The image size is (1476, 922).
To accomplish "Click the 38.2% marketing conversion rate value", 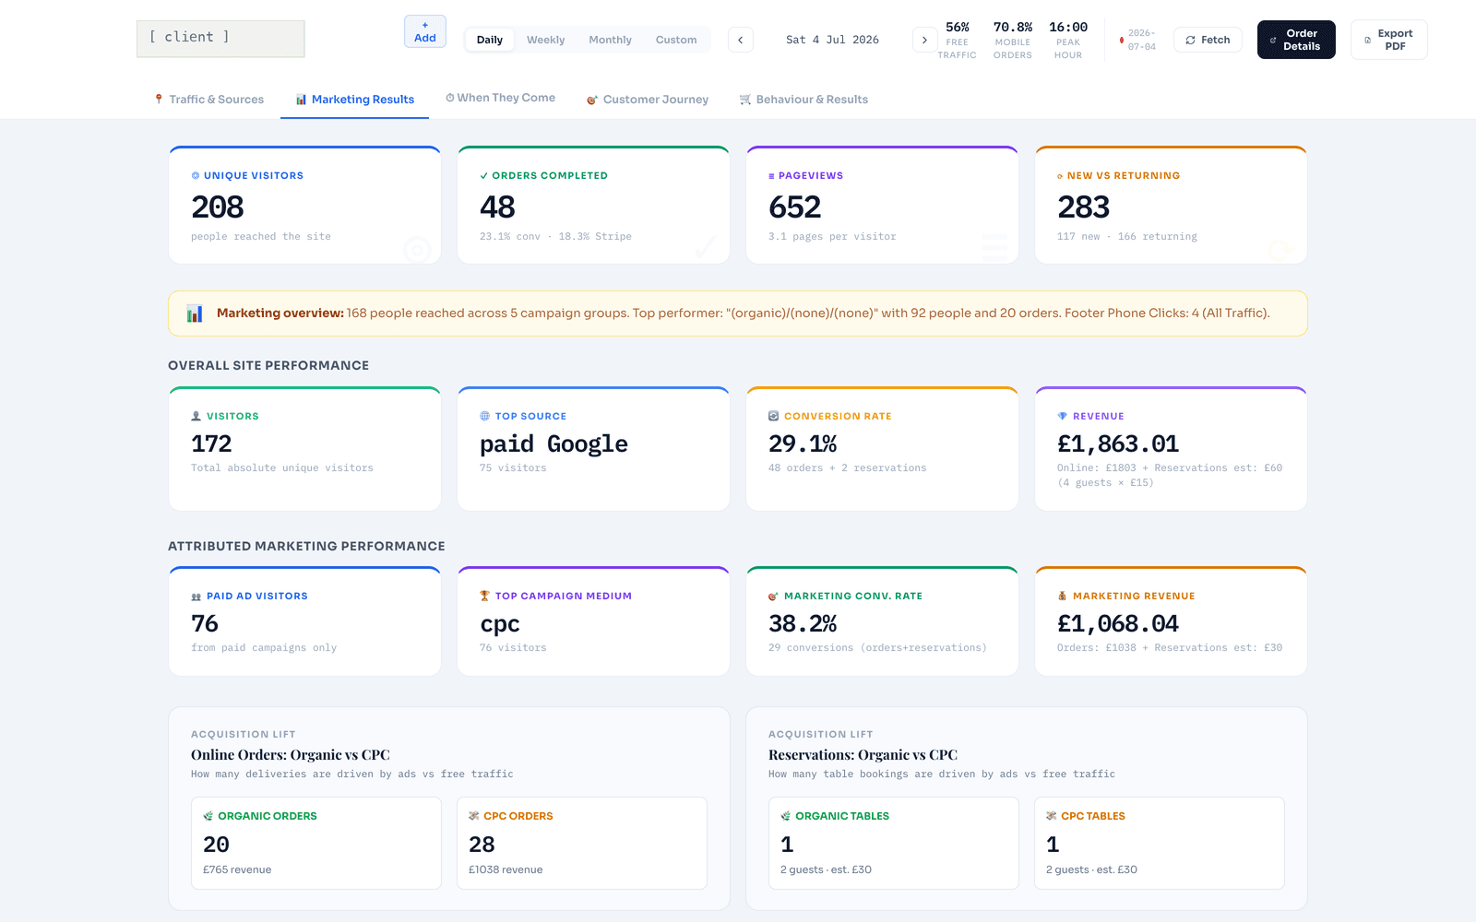I will click(803, 623).
